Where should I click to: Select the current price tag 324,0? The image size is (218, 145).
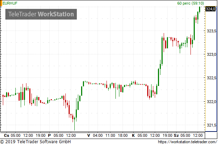(211, 9)
